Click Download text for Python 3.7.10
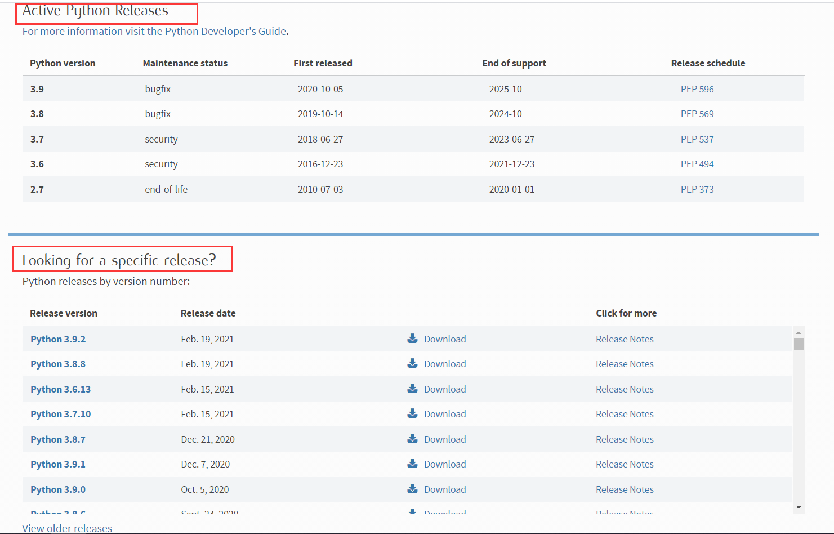834x534 pixels. tap(445, 414)
